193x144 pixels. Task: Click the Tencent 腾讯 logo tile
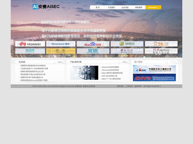pos(61,44)
